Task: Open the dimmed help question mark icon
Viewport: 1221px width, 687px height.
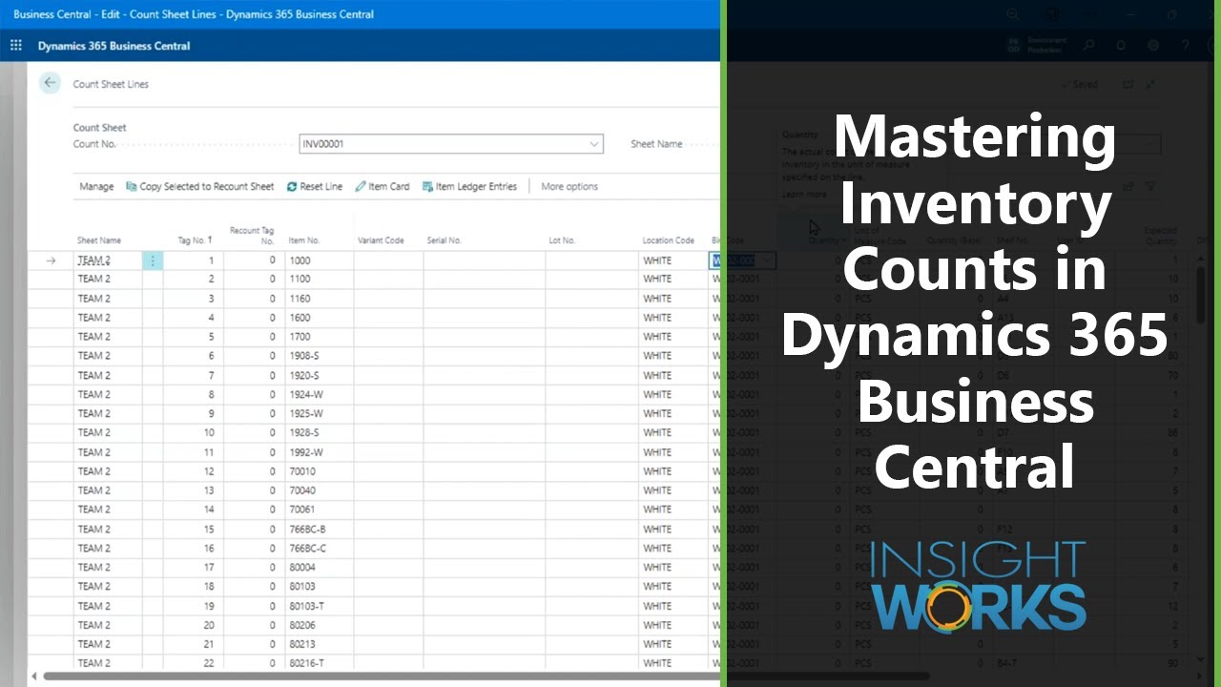Action: [x=1186, y=46]
